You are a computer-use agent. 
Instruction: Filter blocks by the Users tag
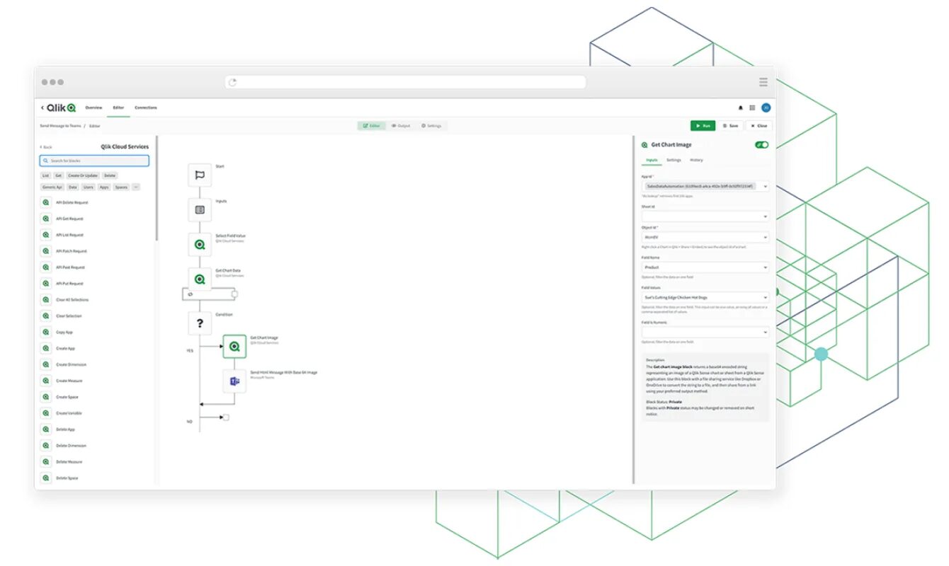[x=89, y=187]
